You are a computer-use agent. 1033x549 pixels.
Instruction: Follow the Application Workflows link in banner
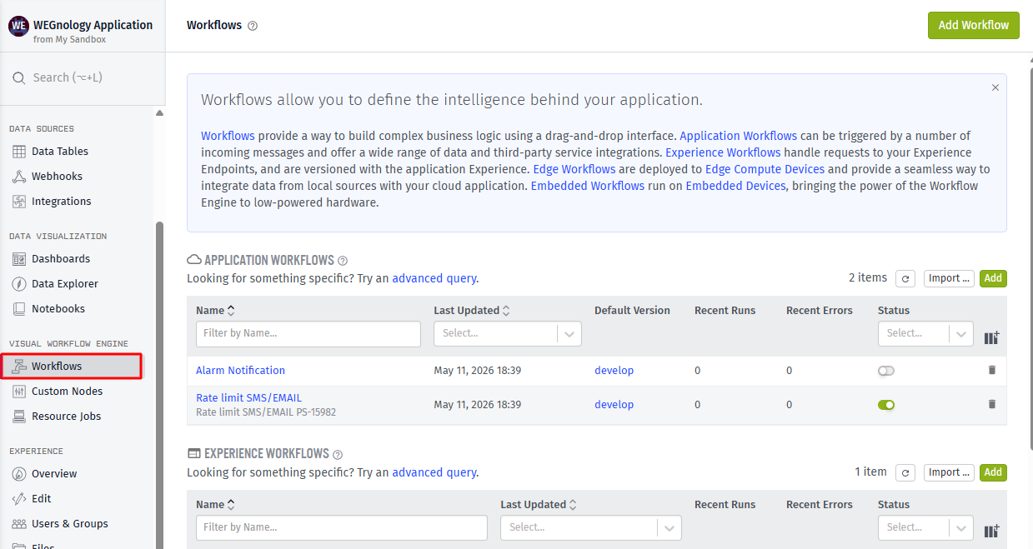[x=739, y=136]
